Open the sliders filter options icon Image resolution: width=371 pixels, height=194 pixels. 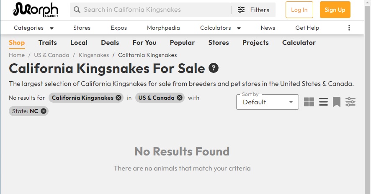pyautogui.click(x=350, y=102)
